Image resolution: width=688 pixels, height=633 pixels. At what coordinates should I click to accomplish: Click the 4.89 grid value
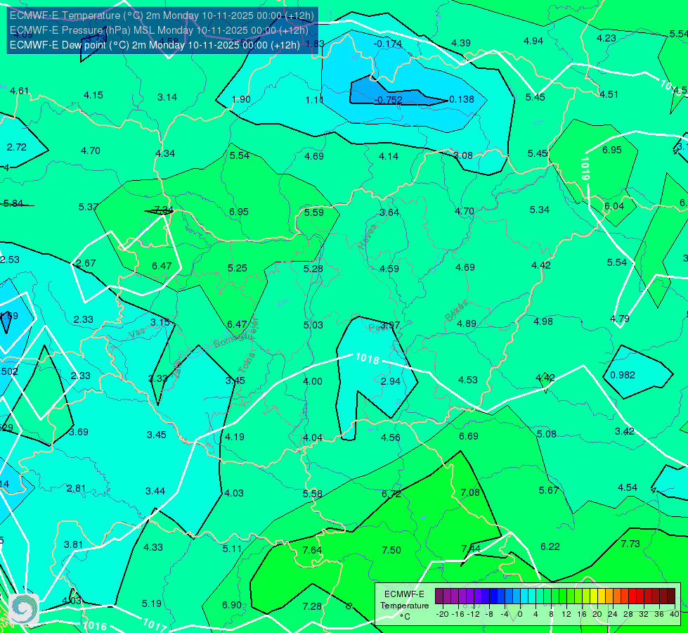[x=467, y=324]
